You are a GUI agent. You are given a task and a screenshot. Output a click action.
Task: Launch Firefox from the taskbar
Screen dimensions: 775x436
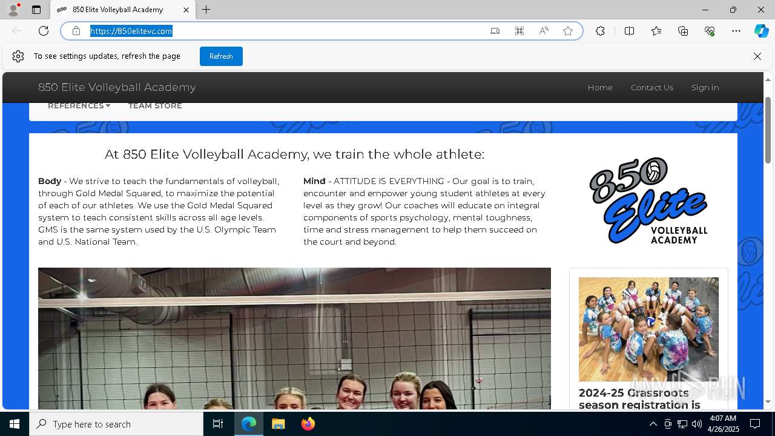pyautogui.click(x=308, y=424)
